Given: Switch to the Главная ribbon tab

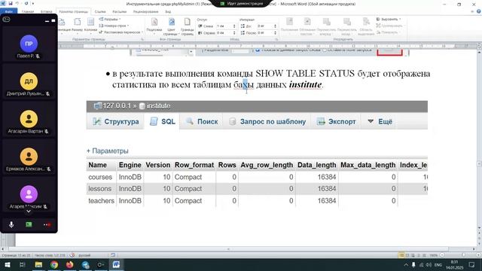Looking at the screenshot, I should (x=28, y=12).
